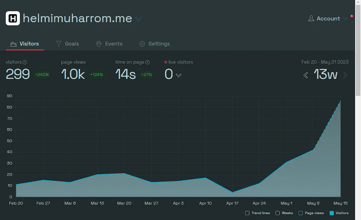Click the help icon next to visitors
Image resolution: width=361 pixels, height=220 pixels.
point(25,62)
